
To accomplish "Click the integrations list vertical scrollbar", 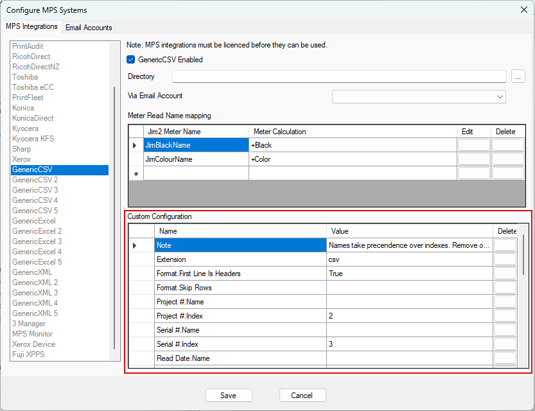I will coord(114,218).
